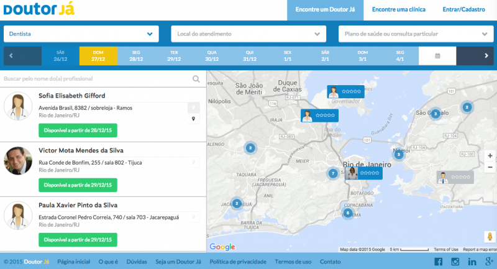
Task: Expand the Plano de saúde dropdown
Action: point(416,34)
